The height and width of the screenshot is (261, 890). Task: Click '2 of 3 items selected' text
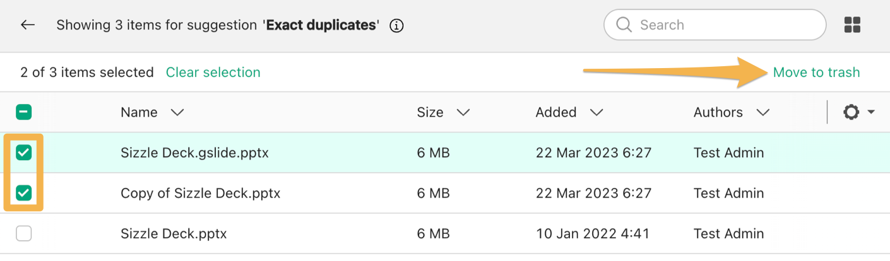(x=87, y=72)
